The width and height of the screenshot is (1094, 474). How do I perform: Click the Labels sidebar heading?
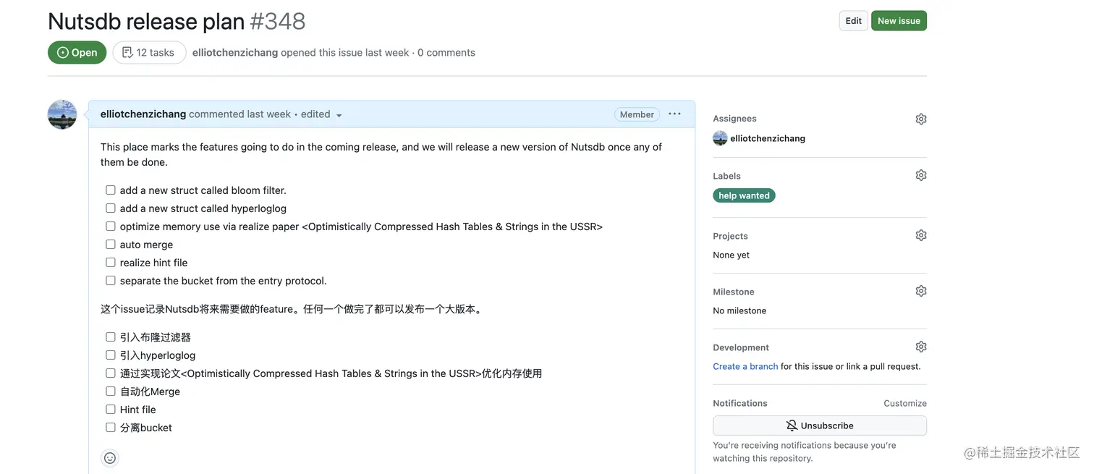(x=726, y=176)
